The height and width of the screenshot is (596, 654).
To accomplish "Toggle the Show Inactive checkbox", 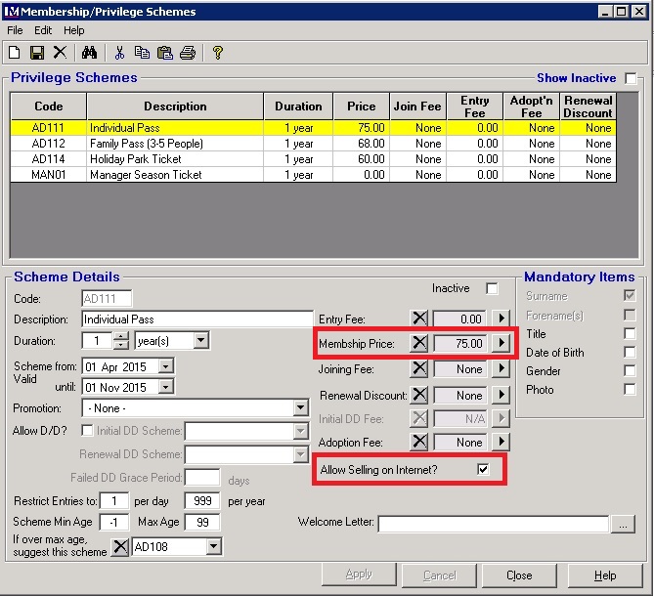I will click(x=631, y=78).
